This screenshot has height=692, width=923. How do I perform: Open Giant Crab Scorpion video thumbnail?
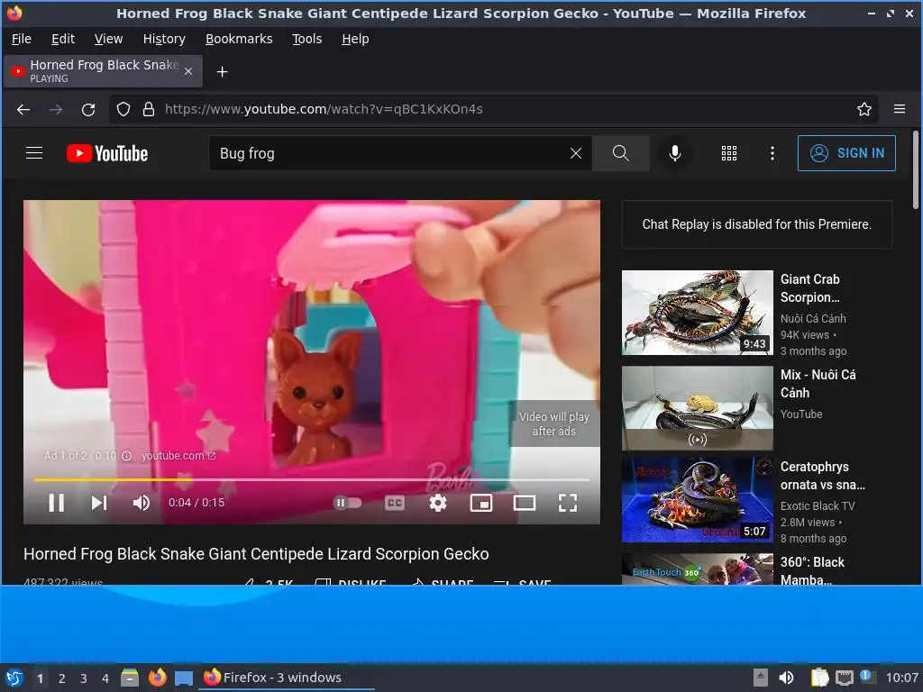[x=698, y=313]
